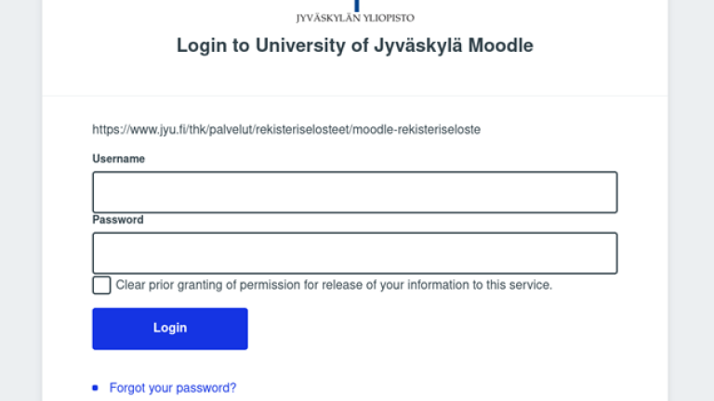Click 'www.jyu.fi' in the privacy URL
714x401 pixels.
click(x=159, y=130)
